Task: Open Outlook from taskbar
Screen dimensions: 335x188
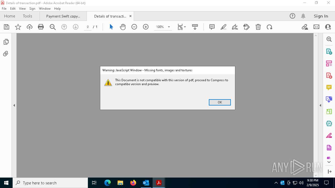Action: tap(146, 183)
